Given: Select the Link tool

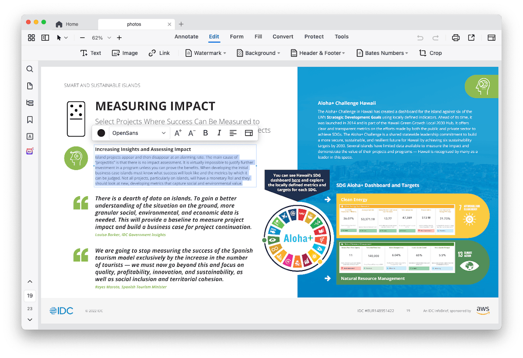Looking at the screenshot, I should (159, 53).
